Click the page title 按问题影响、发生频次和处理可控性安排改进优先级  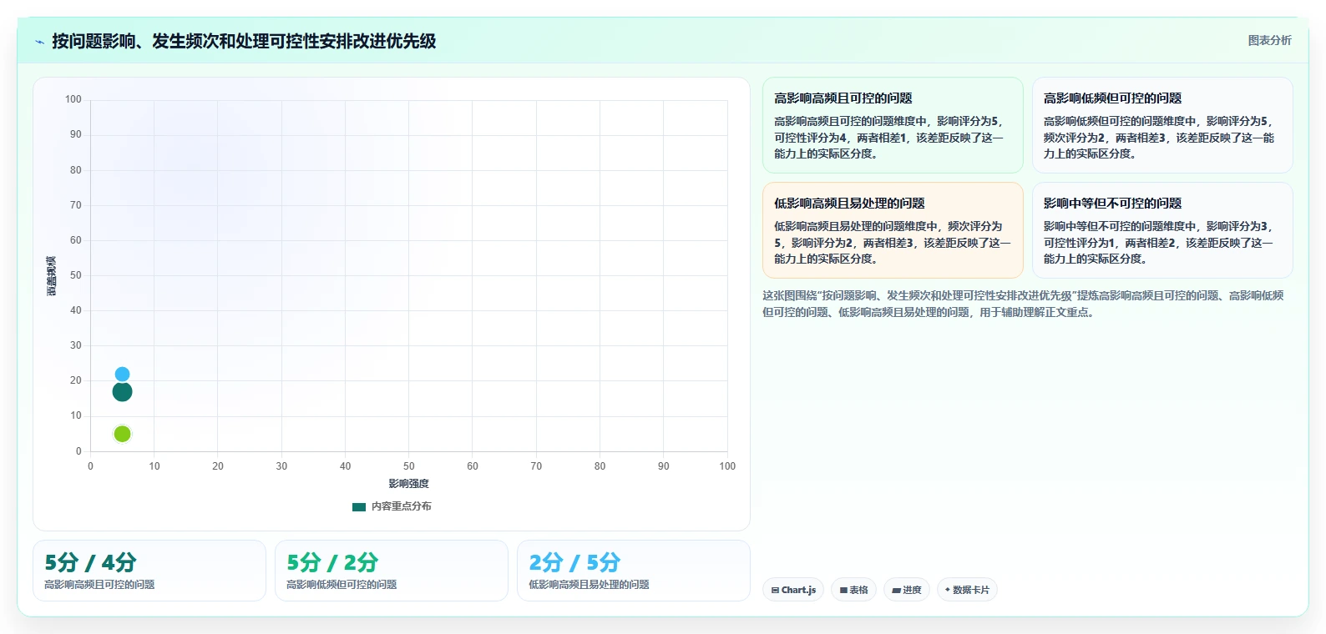pyautogui.click(x=244, y=41)
